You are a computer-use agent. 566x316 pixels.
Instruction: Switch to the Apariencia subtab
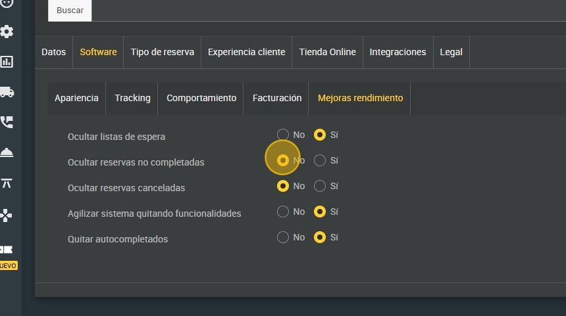[x=76, y=98]
